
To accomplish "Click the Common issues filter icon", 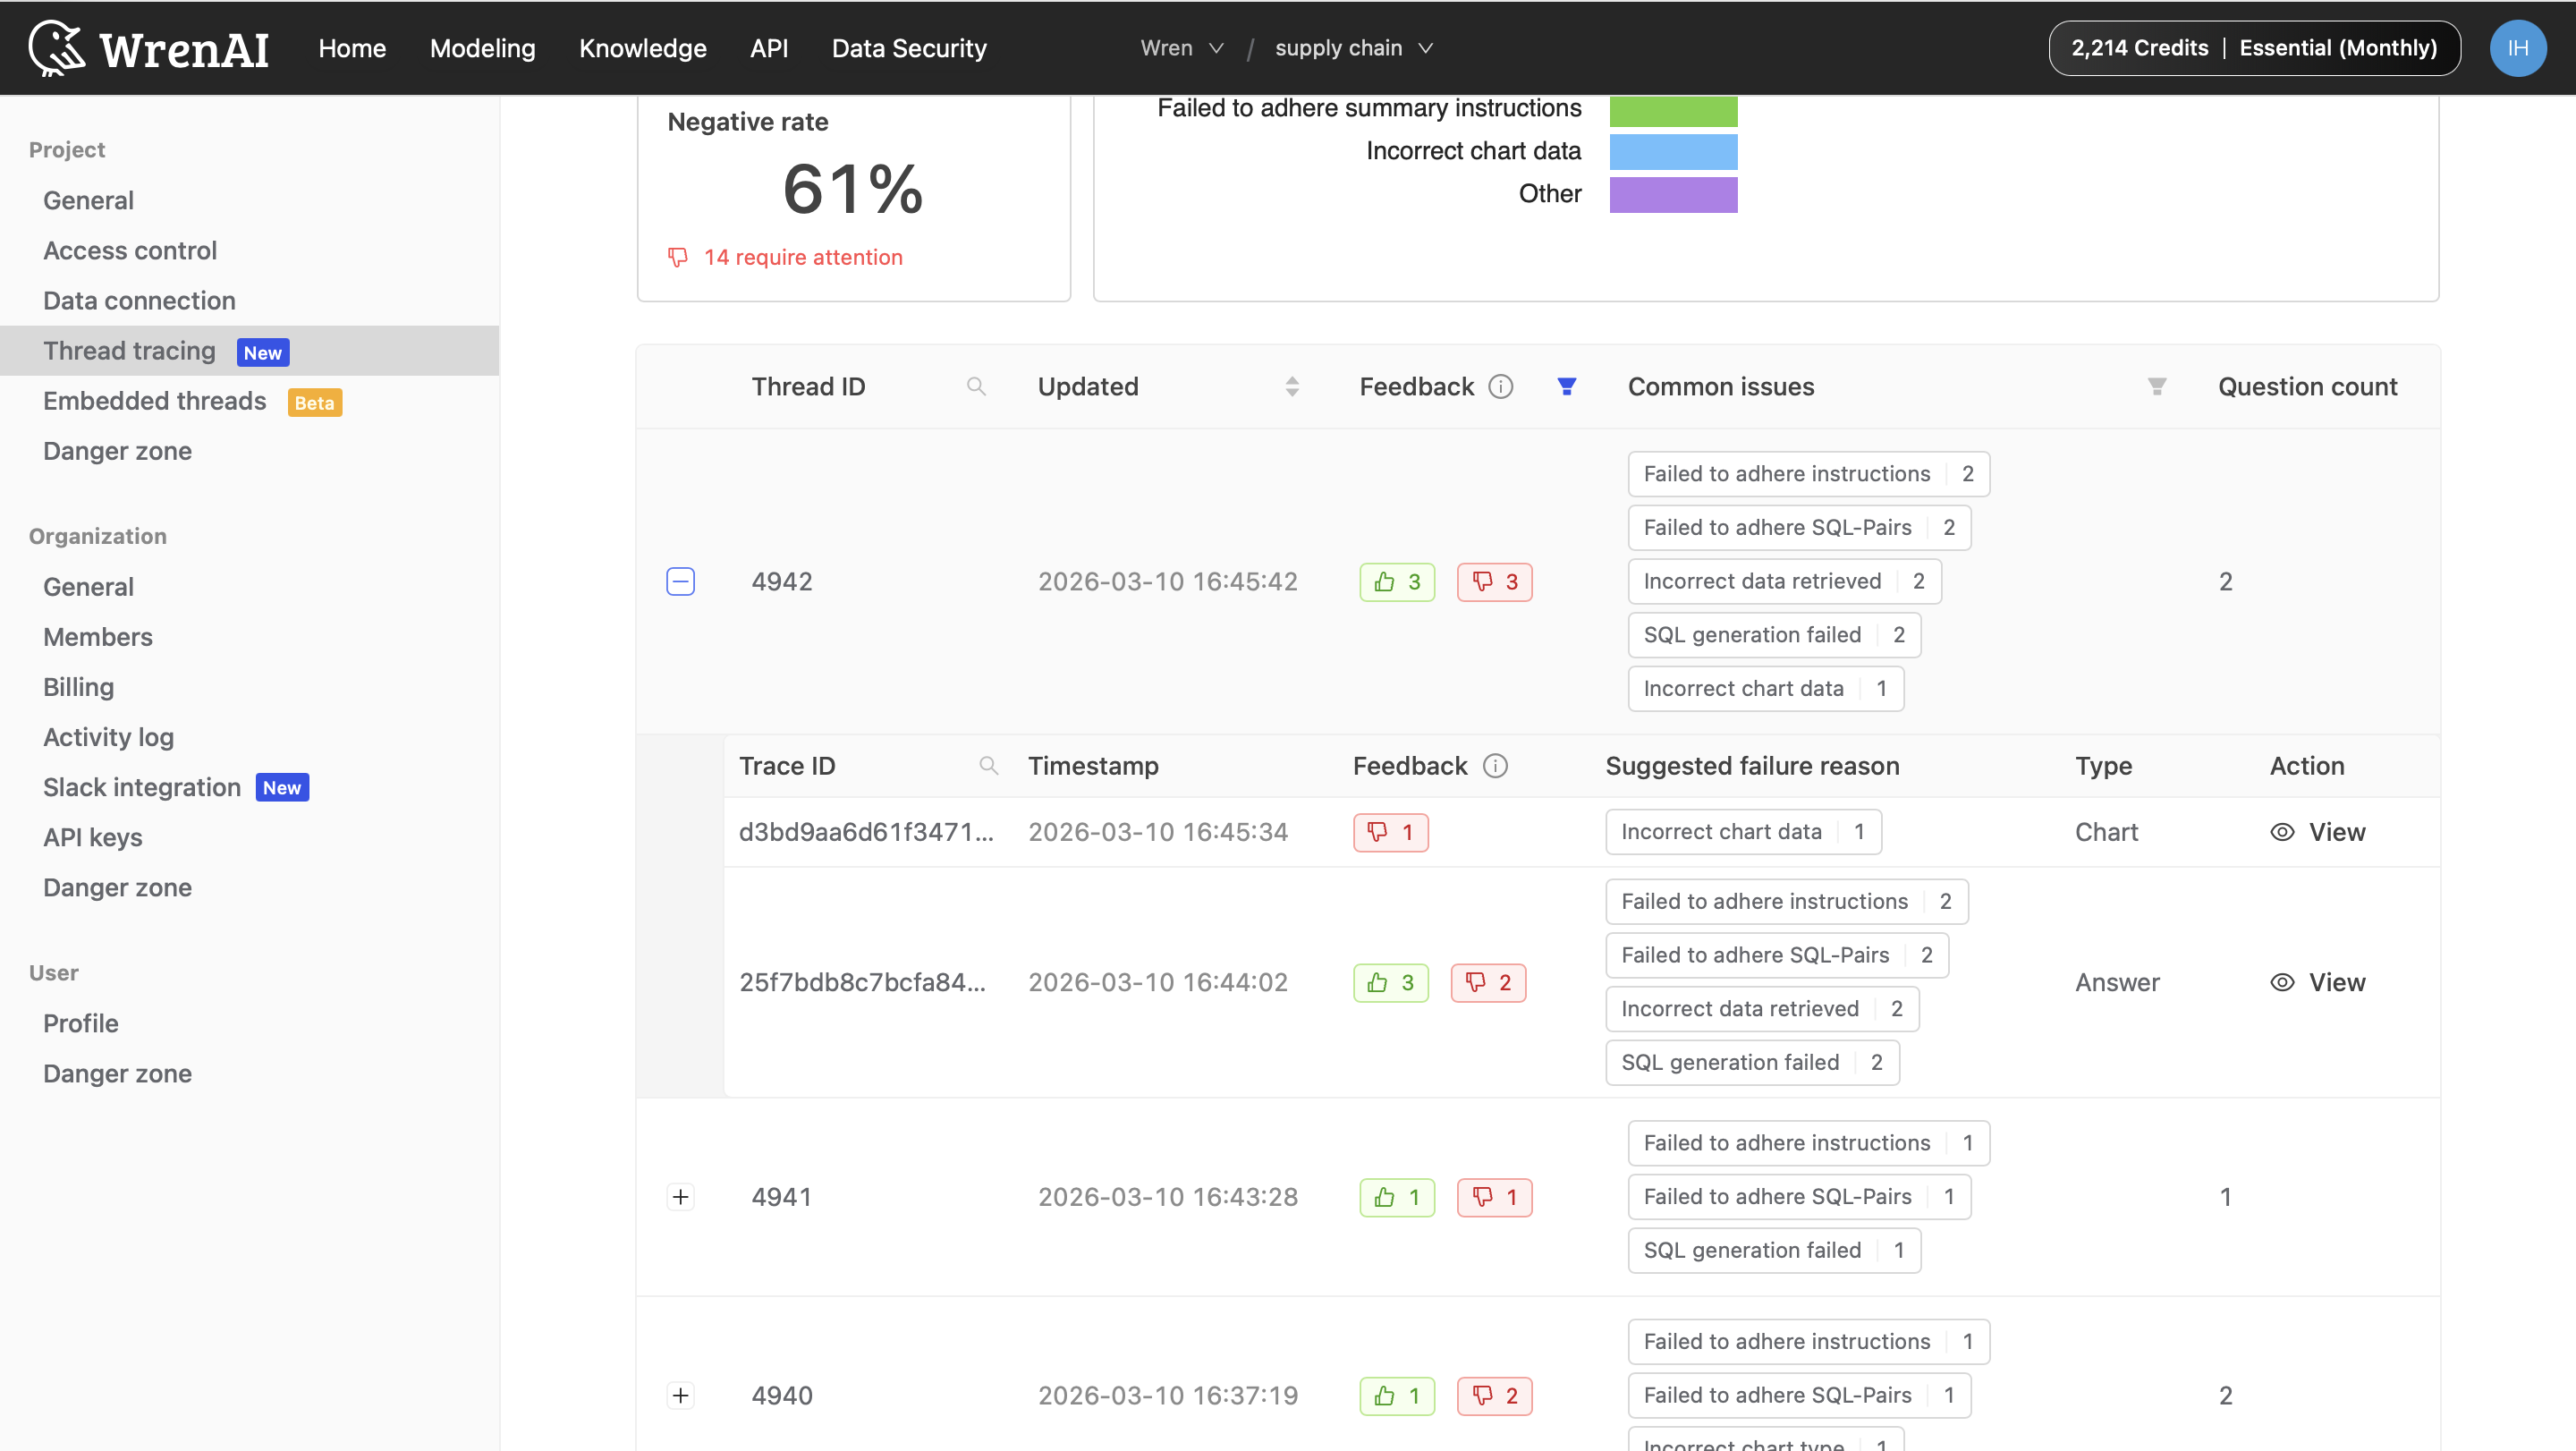I will pyautogui.click(x=2156, y=387).
